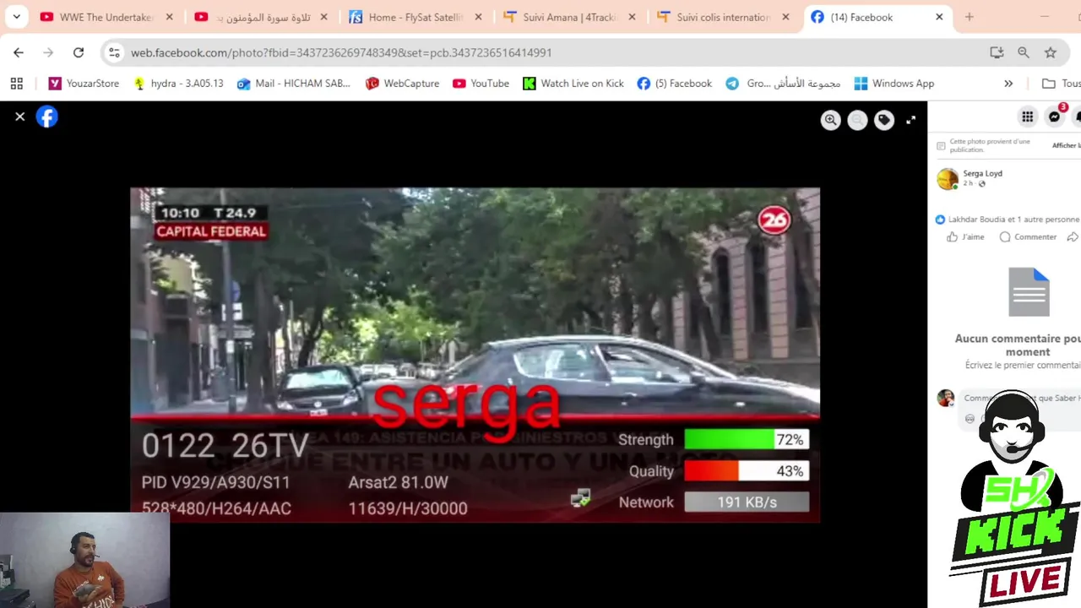Zoom in on the photo
Viewport: 1081px width, 608px height.
(830, 121)
